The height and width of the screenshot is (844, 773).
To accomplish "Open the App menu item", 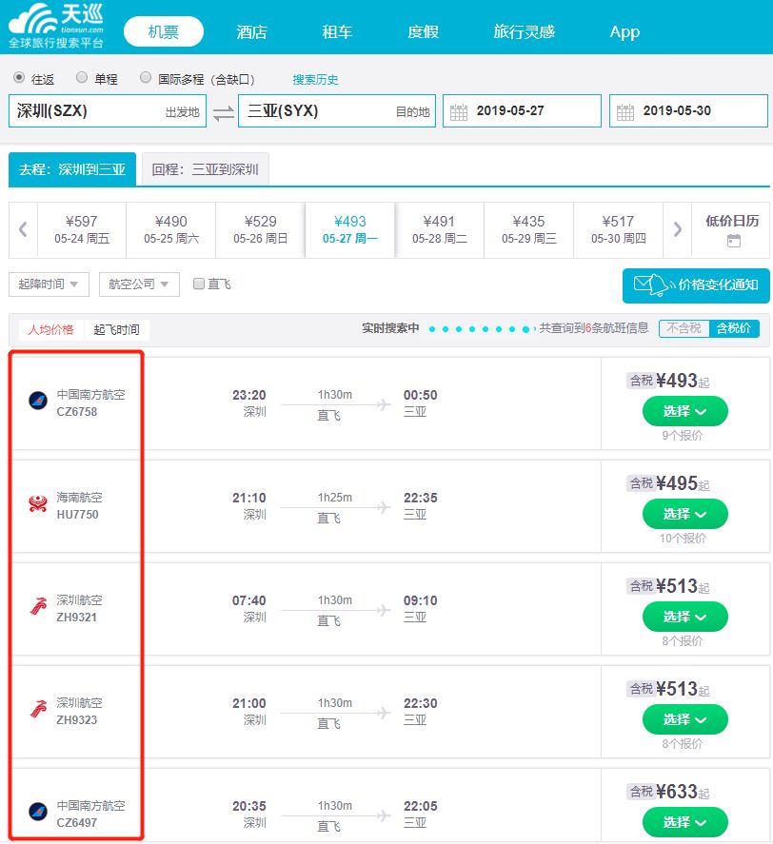I will (x=624, y=31).
